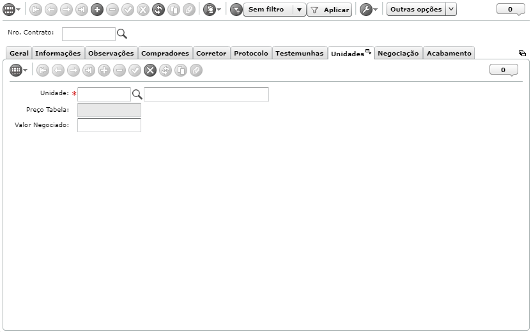Screen dimensions: 531x332
Task: Search contract number with magnifier icon
Action: click(x=121, y=33)
